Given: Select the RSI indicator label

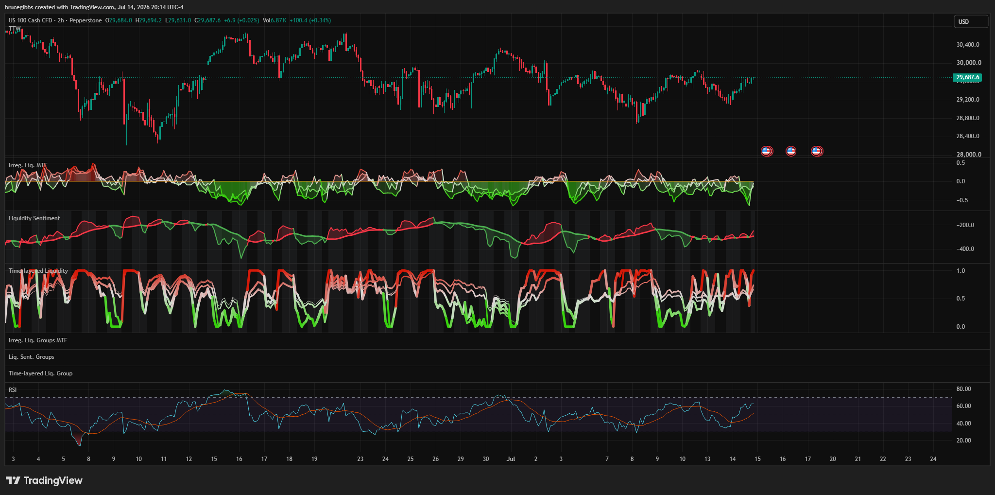Looking at the screenshot, I should click(13, 390).
